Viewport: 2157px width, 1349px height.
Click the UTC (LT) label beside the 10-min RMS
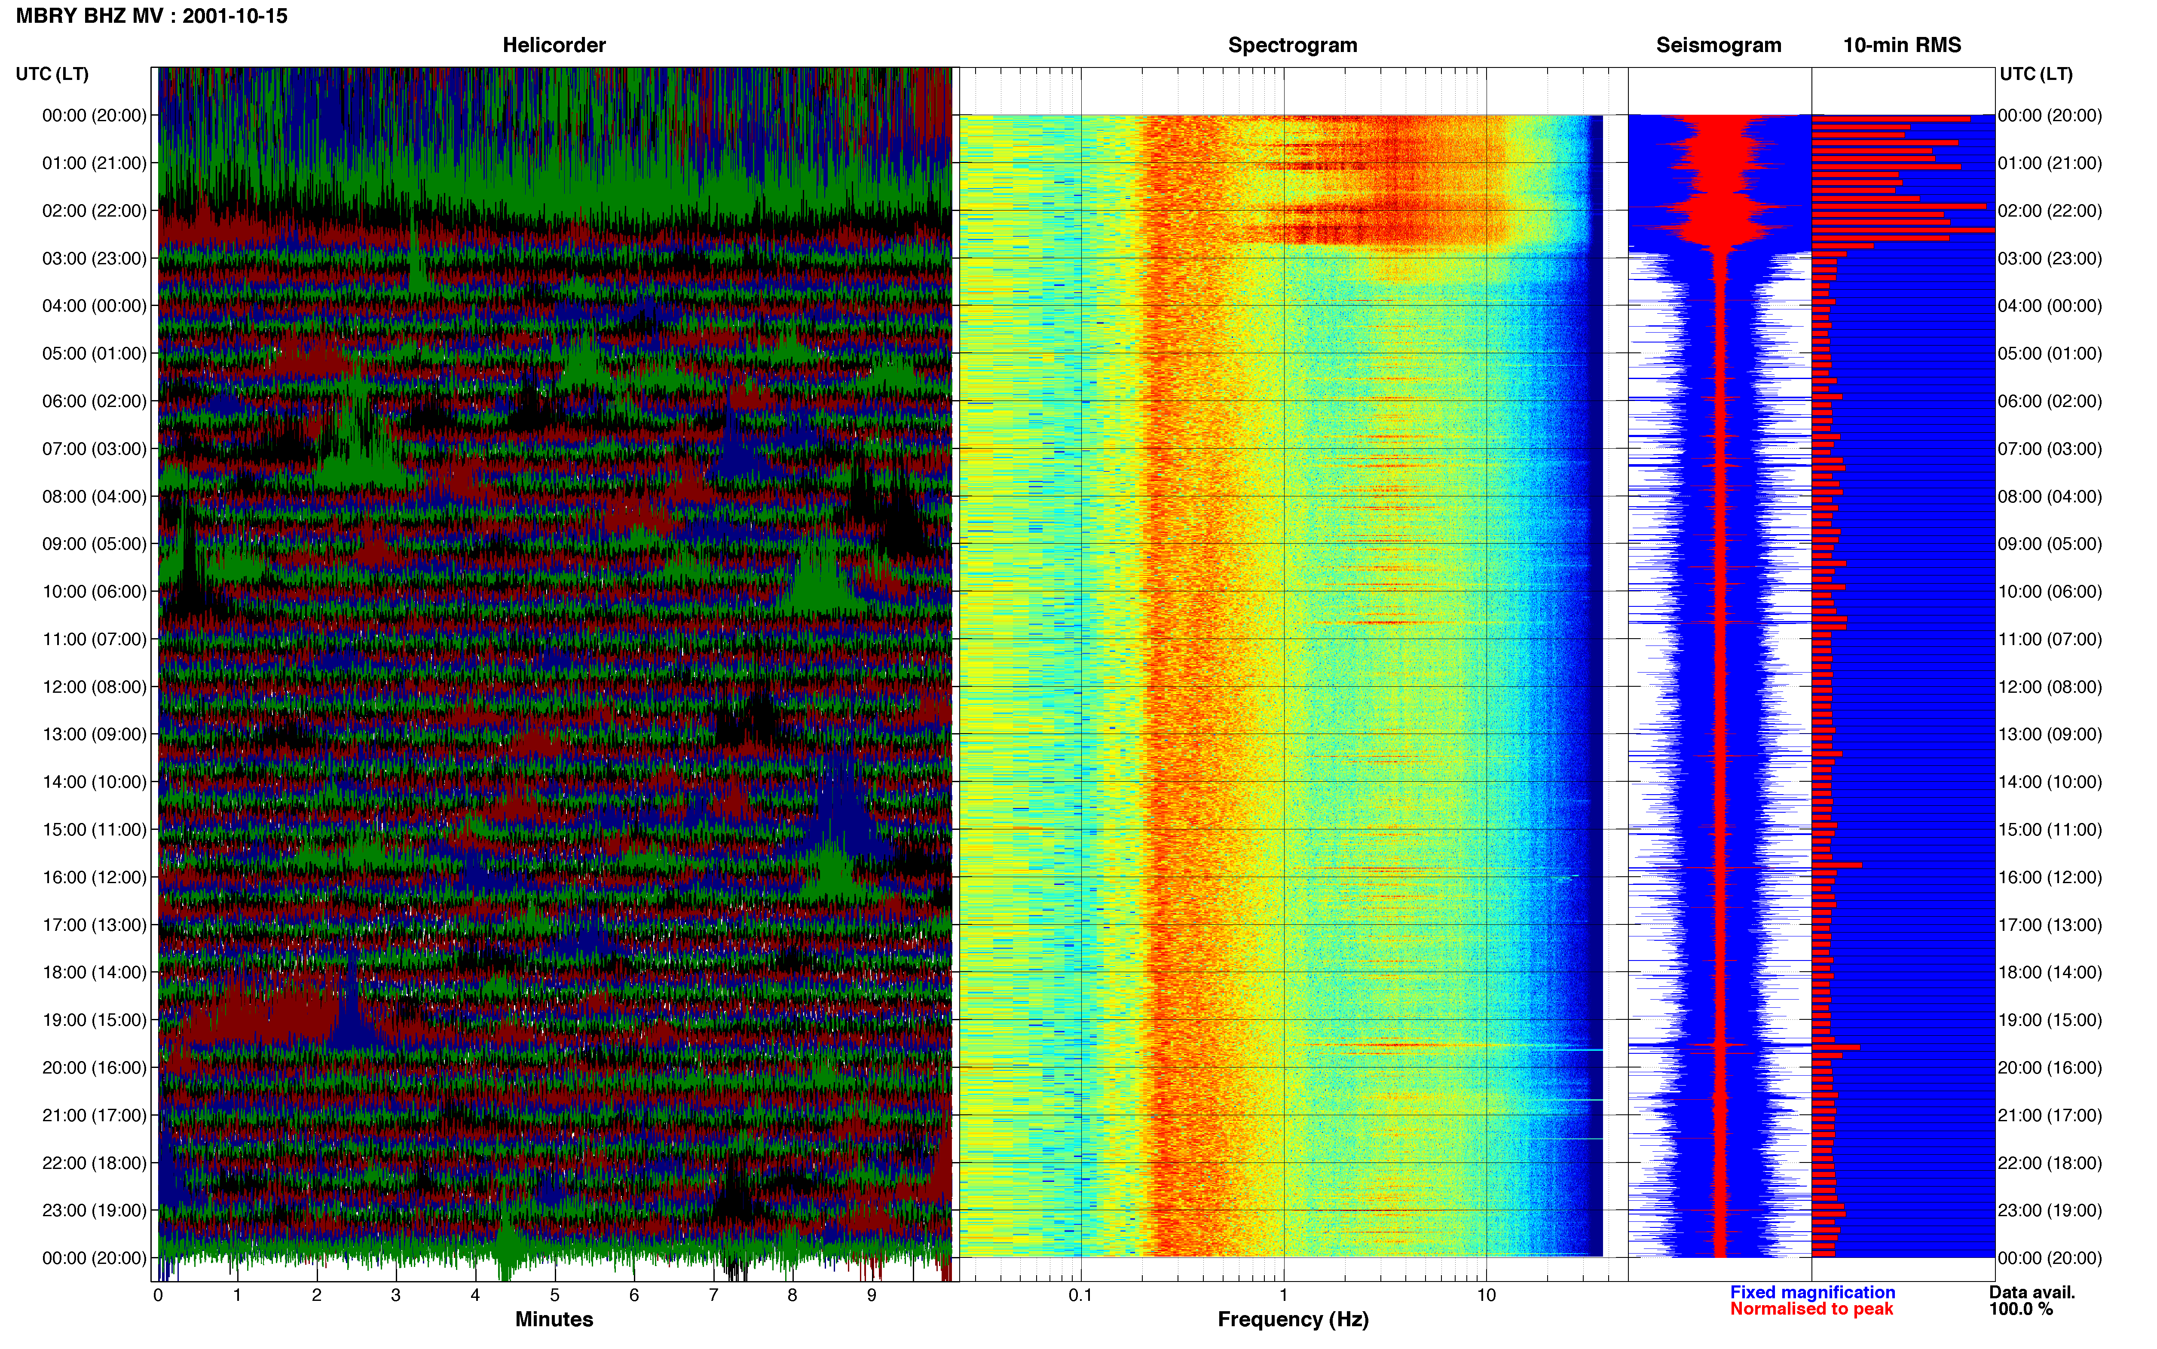2036,74
